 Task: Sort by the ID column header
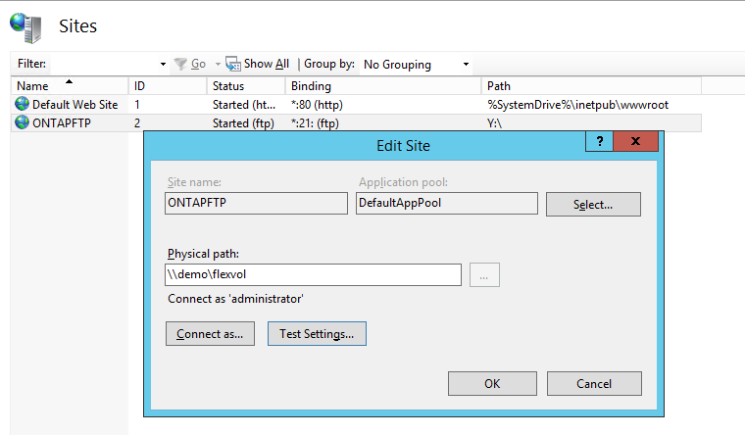click(x=168, y=86)
